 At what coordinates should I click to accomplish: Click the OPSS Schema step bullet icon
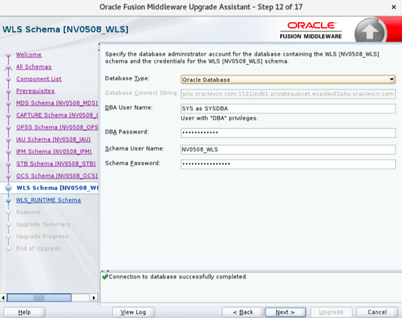click(x=9, y=127)
